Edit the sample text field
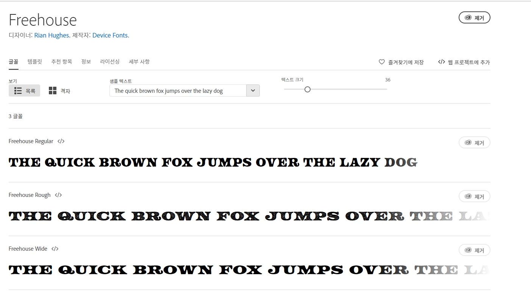531x295 pixels. pyautogui.click(x=178, y=91)
